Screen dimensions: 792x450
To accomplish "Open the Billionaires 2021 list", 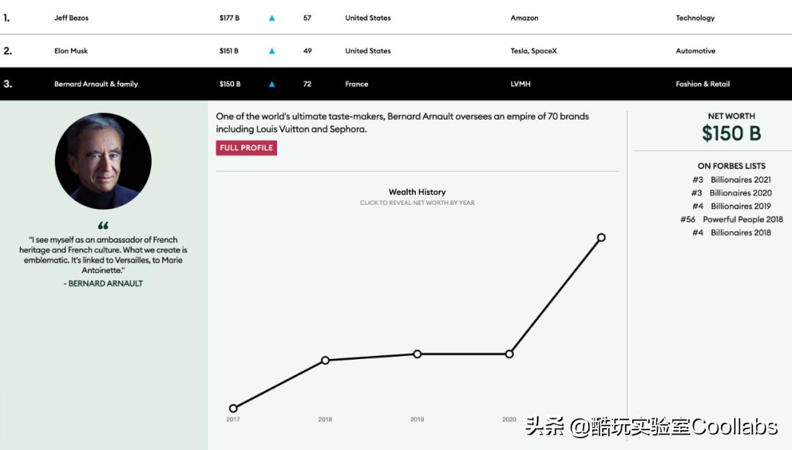I will (740, 179).
